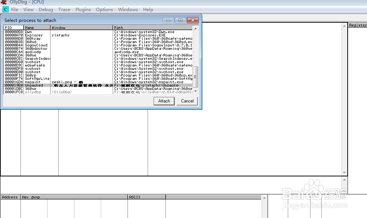Image resolution: width=367 pixels, height=218 pixels.
Task: Minimize the Select process dialog
Action: [168, 20]
